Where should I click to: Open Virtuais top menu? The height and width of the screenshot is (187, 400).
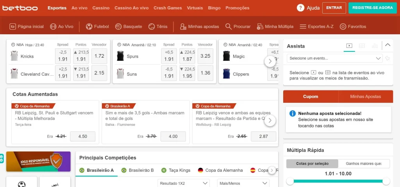(x=195, y=8)
